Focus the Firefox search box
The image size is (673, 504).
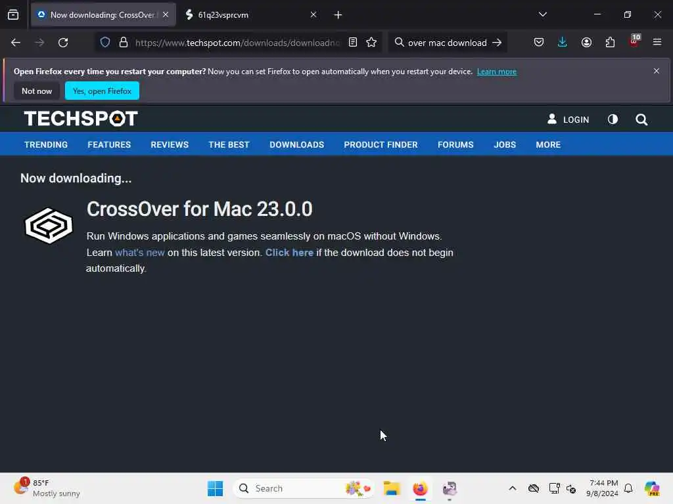pos(446,43)
